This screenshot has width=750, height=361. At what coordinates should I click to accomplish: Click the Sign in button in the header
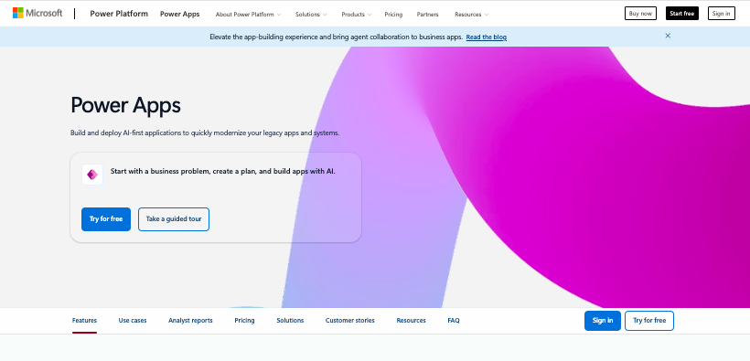722,14
